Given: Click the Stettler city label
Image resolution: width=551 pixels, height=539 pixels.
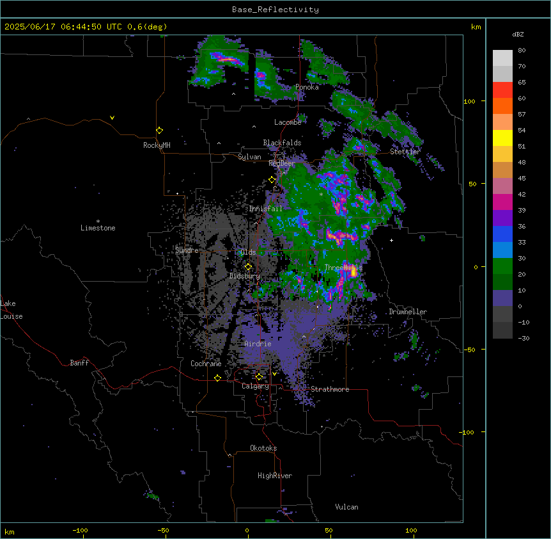Looking at the screenshot, I should coord(405,152).
